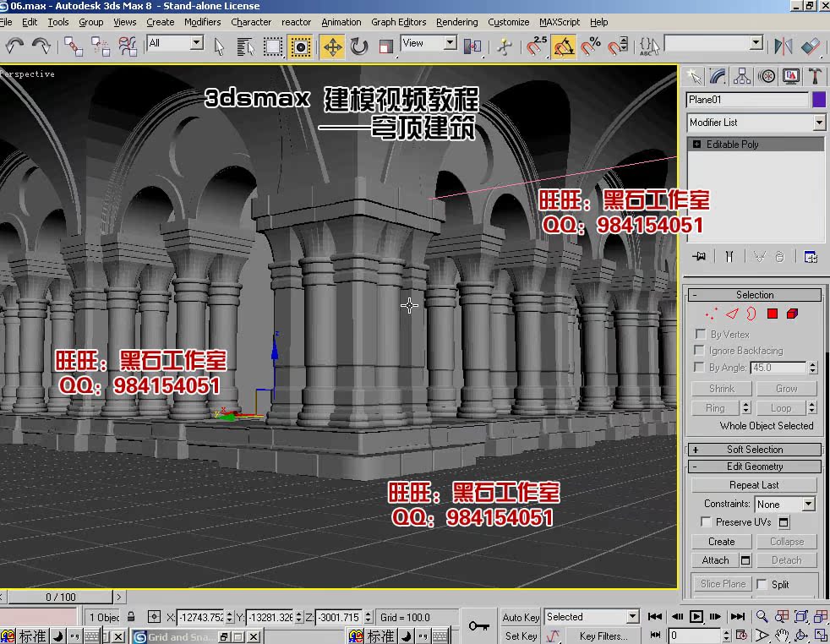
Task: Open the Rendering menu
Action: point(456,22)
